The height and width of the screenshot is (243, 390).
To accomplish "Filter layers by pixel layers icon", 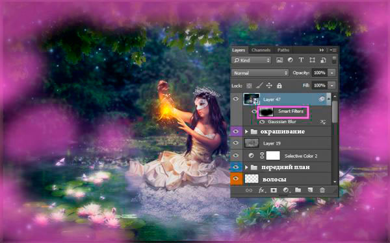I will [x=279, y=60].
